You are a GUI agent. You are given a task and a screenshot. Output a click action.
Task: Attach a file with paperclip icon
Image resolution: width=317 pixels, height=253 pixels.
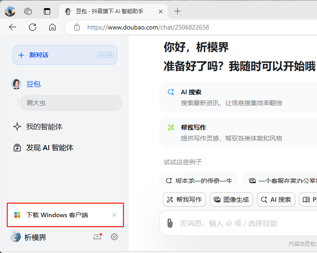coord(170,223)
